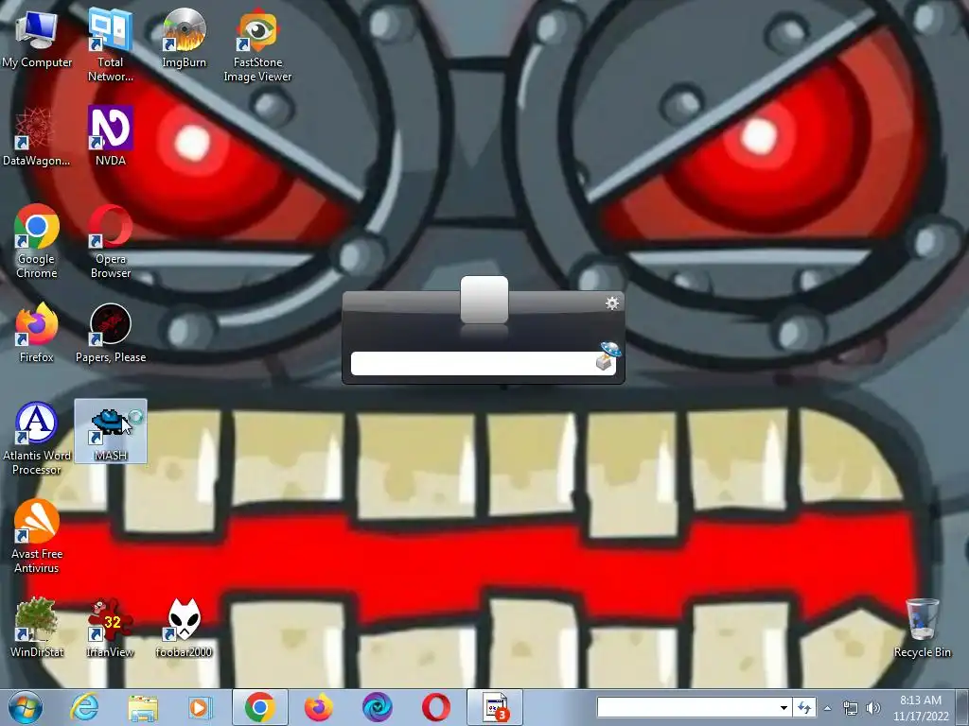Click the address toolbar refresh button
The height and width of the screenshot is (726, 969).
pos(804,707)
